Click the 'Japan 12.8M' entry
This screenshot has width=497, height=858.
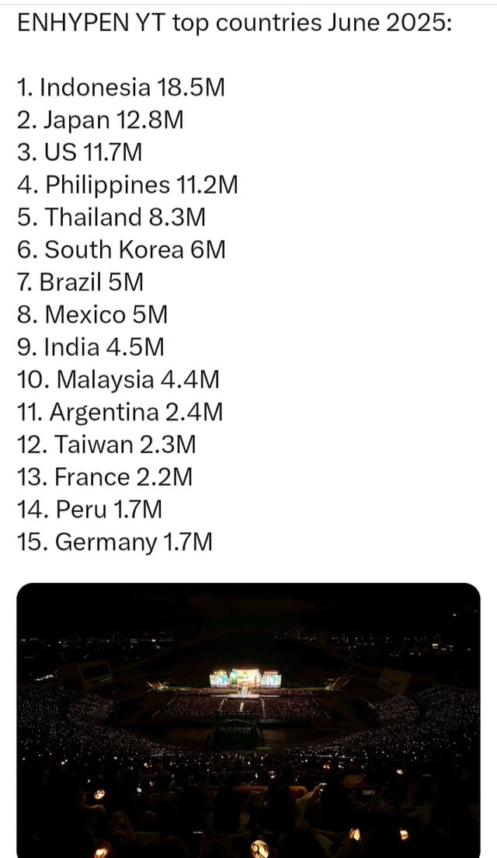[100, 120]
